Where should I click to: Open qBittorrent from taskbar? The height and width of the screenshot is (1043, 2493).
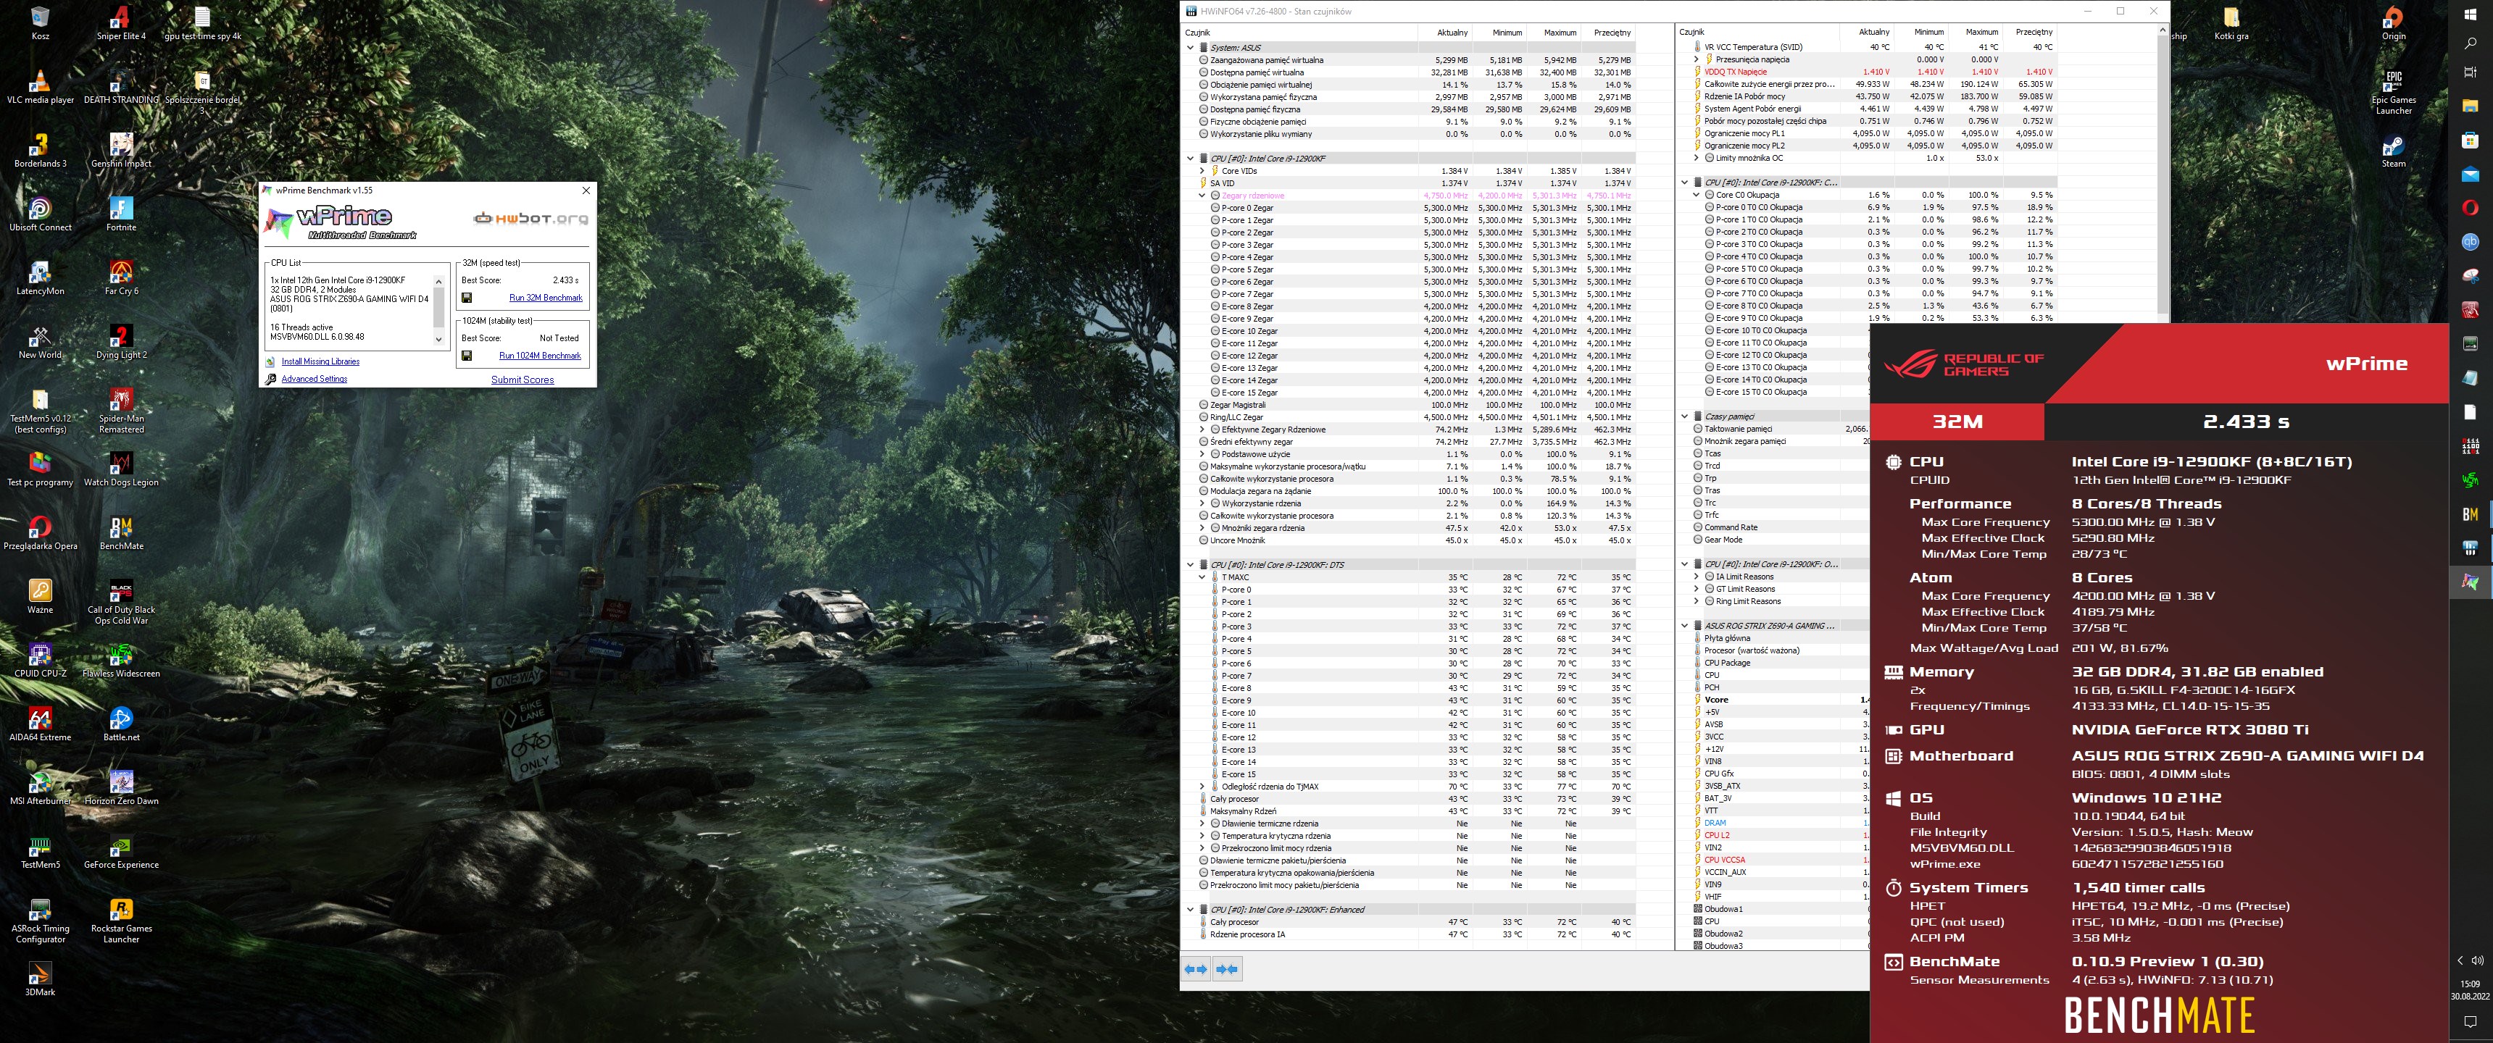tap(2470, 242)
